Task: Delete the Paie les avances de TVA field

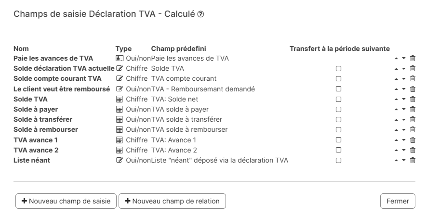Action: pos(413,58)
